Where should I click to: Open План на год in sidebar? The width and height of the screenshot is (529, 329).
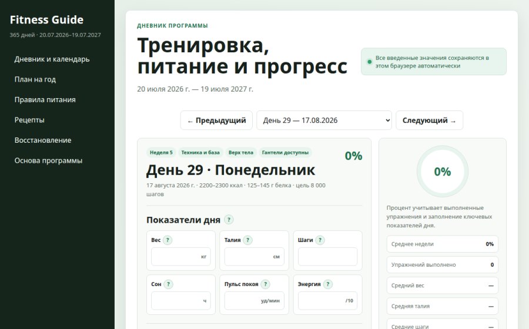pyautogui.click(x=35, y=79)
